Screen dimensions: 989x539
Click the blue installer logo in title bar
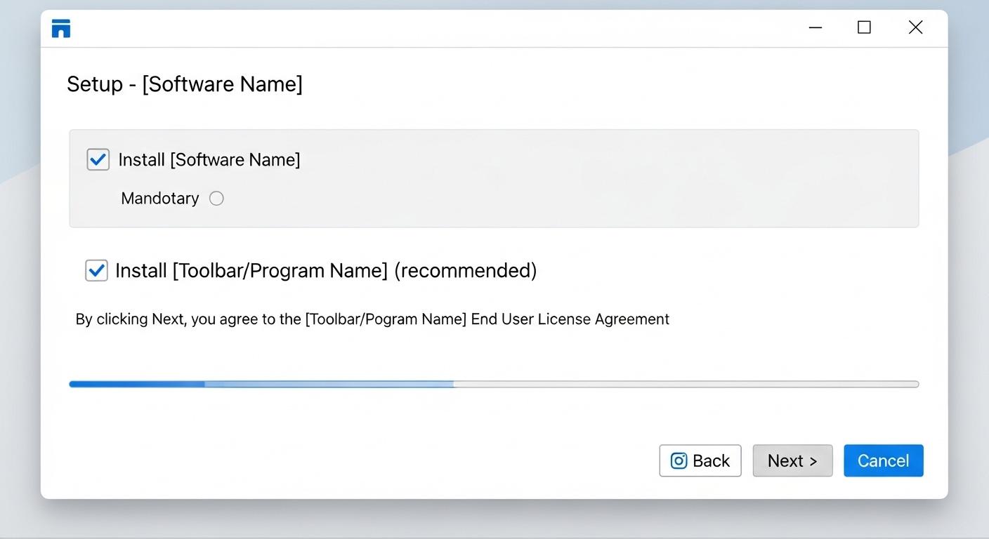(61, 29)
